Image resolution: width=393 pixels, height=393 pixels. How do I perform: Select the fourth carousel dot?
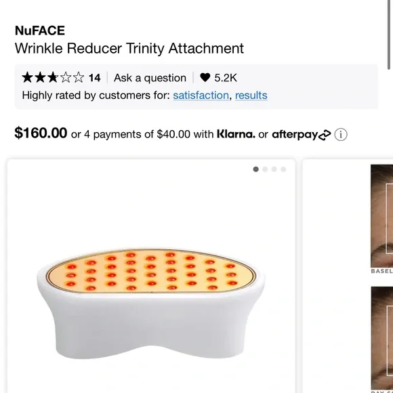283,169
